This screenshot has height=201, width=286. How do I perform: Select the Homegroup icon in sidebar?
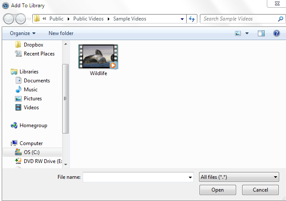pos(14,125)
